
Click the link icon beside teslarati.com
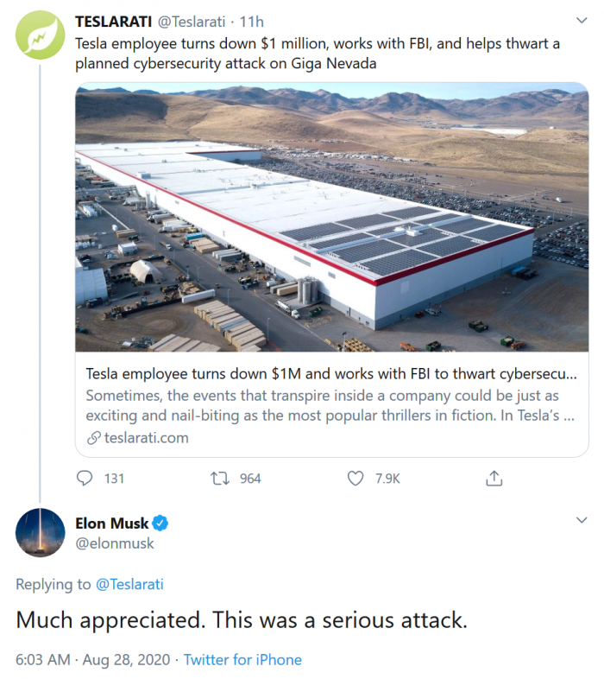94,438
